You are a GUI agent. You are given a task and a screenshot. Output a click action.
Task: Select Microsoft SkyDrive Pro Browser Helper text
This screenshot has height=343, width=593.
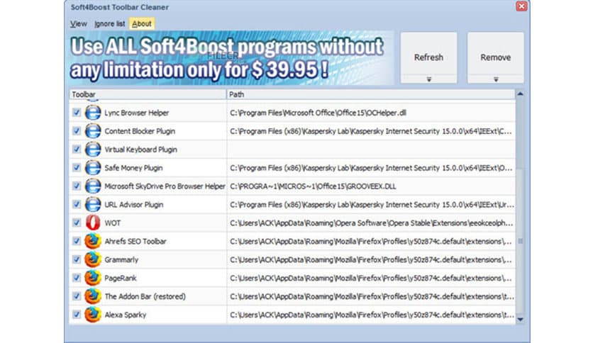point(165,186)
